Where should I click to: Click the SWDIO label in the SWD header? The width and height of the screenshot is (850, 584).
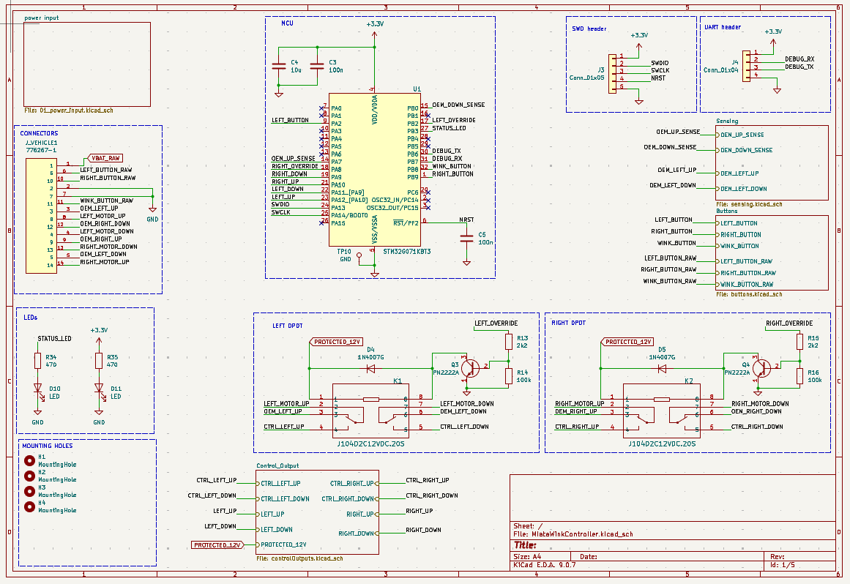(x=660, y=64)
